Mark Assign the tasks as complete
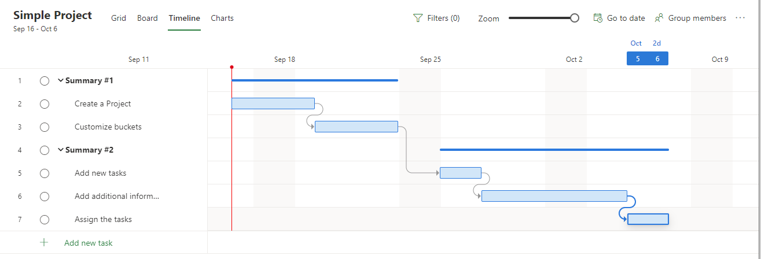Screen dimensions: 761x259 [45, 220]
